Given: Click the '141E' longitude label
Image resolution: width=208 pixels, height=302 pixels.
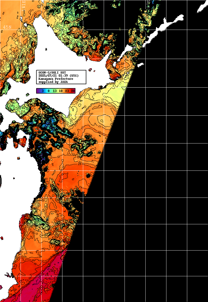Looking at the screenshot, I should (23, 5).
